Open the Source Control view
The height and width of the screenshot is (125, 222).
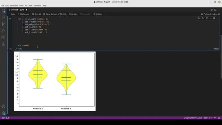[3, 24]
